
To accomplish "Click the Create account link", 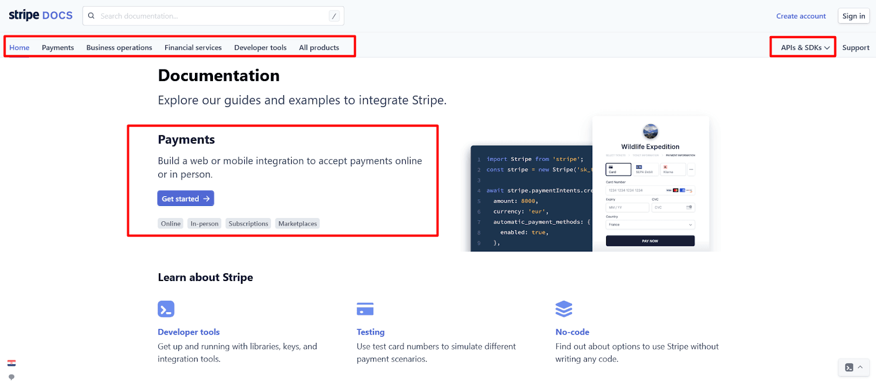I will [x=800, y=16].
